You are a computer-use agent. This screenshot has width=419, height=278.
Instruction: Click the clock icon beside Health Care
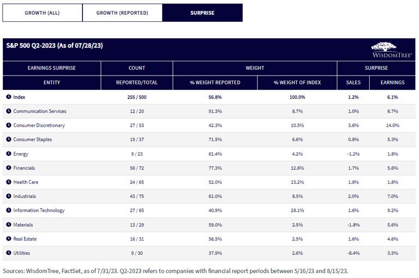9,182
